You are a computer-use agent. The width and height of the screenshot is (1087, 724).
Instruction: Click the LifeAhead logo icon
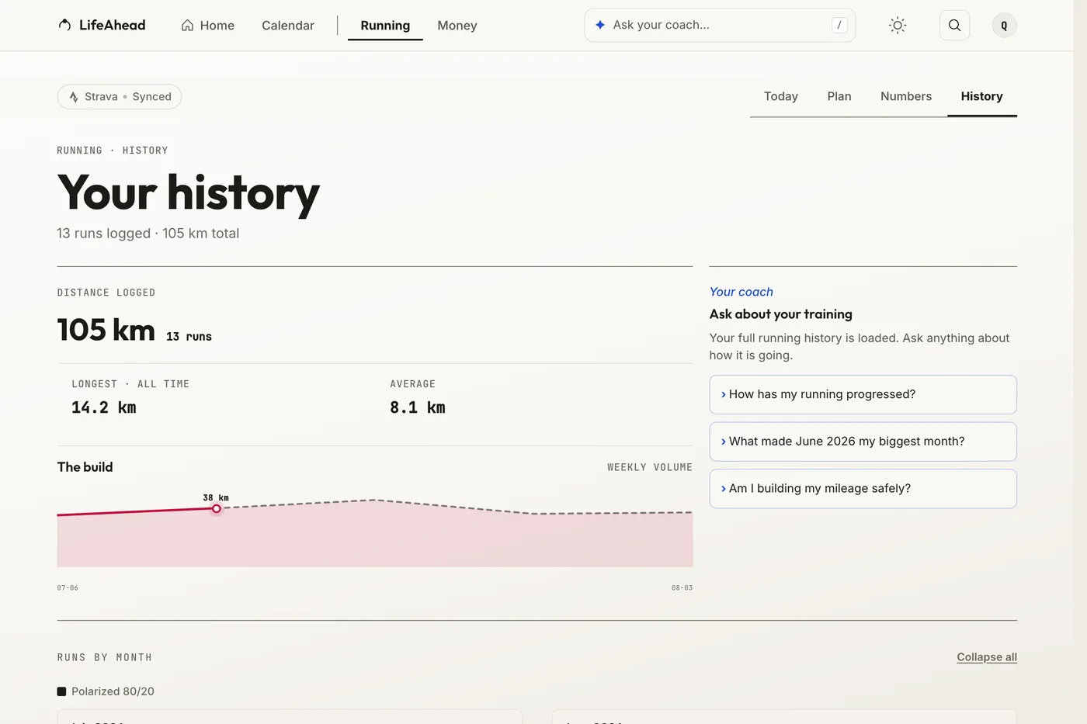coord(65,25)
